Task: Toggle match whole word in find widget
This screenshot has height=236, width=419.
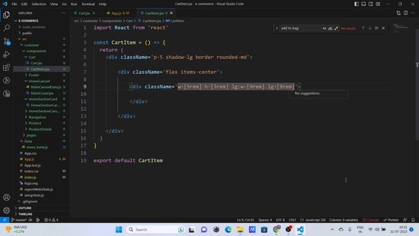Action: [330, 28]
